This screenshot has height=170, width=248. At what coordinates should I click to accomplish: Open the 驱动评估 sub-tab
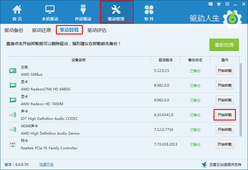(x=97, y=30)
